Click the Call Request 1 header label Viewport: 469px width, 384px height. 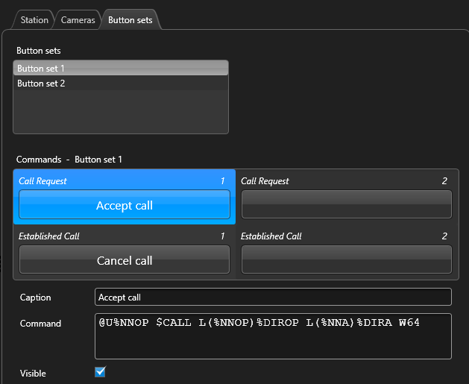click(x=43, y=181)
